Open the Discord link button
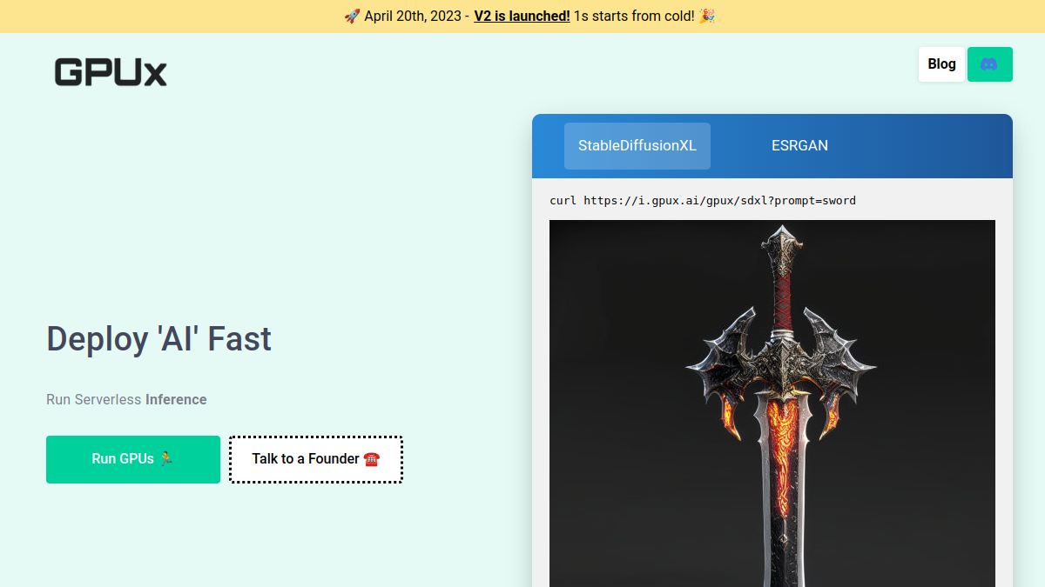 pyautogui.click(x=989, y=64)
